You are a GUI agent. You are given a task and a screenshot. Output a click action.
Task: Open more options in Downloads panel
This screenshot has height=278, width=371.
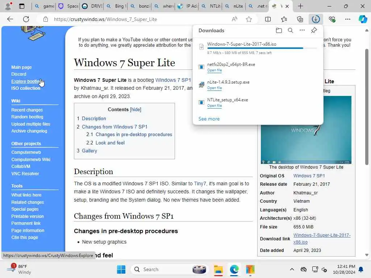click(x=302, y=30)
